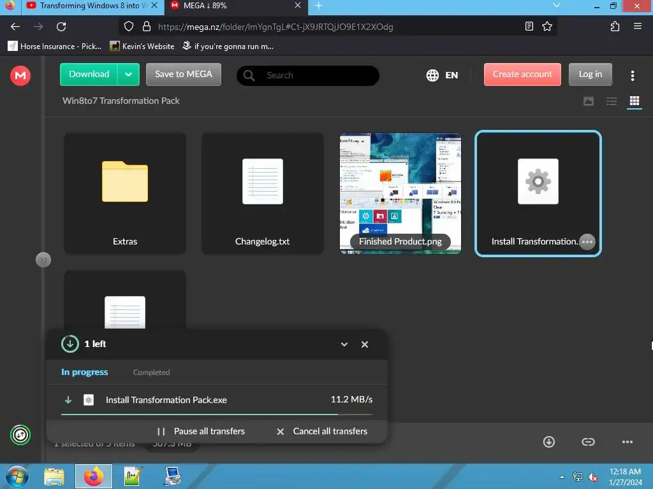653x489 pixels.
Task: Open the Extras folder
Action: 125,194
